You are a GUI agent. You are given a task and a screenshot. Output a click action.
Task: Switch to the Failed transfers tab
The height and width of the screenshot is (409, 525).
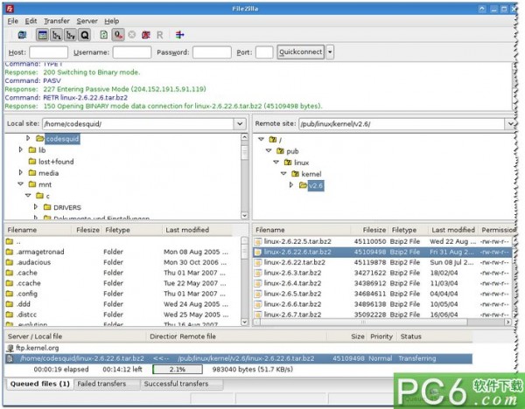click(x=101, y=384)
